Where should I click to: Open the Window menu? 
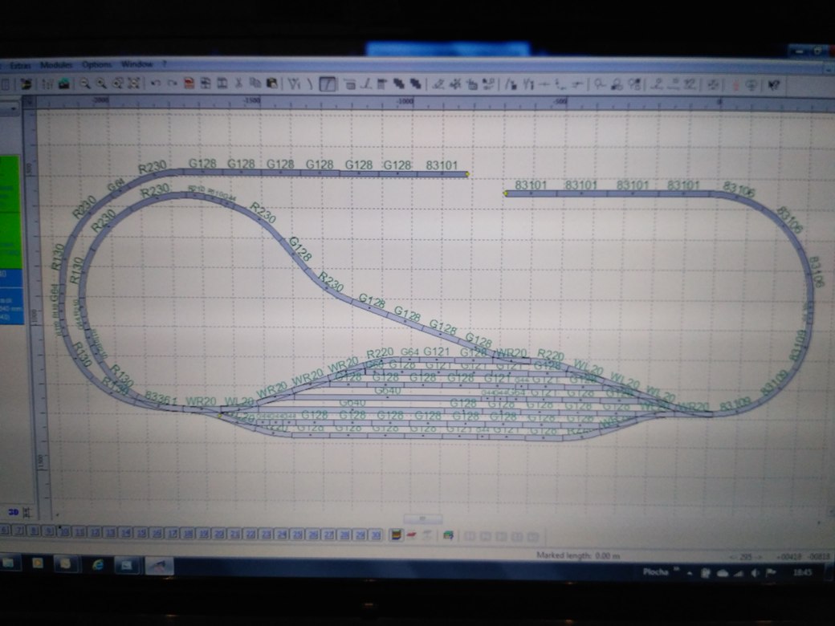pyautogui.click(x=136, y=64)
